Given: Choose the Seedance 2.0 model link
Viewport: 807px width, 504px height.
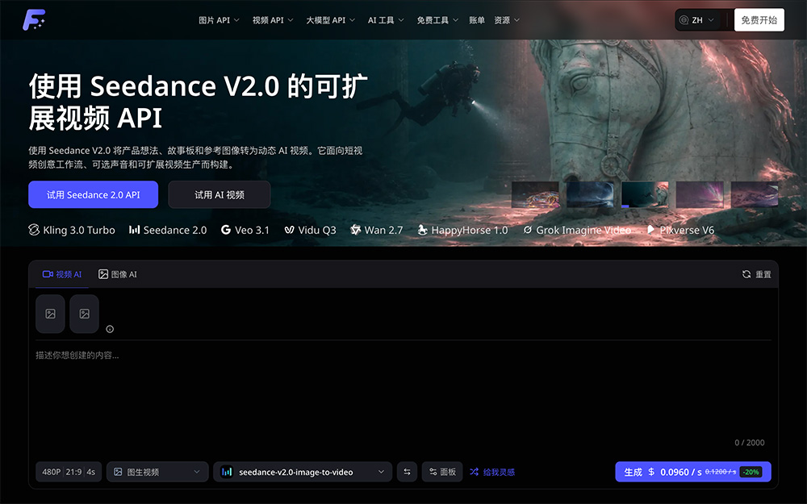Looking at the screenshot, I should click(x=168, y=230).
